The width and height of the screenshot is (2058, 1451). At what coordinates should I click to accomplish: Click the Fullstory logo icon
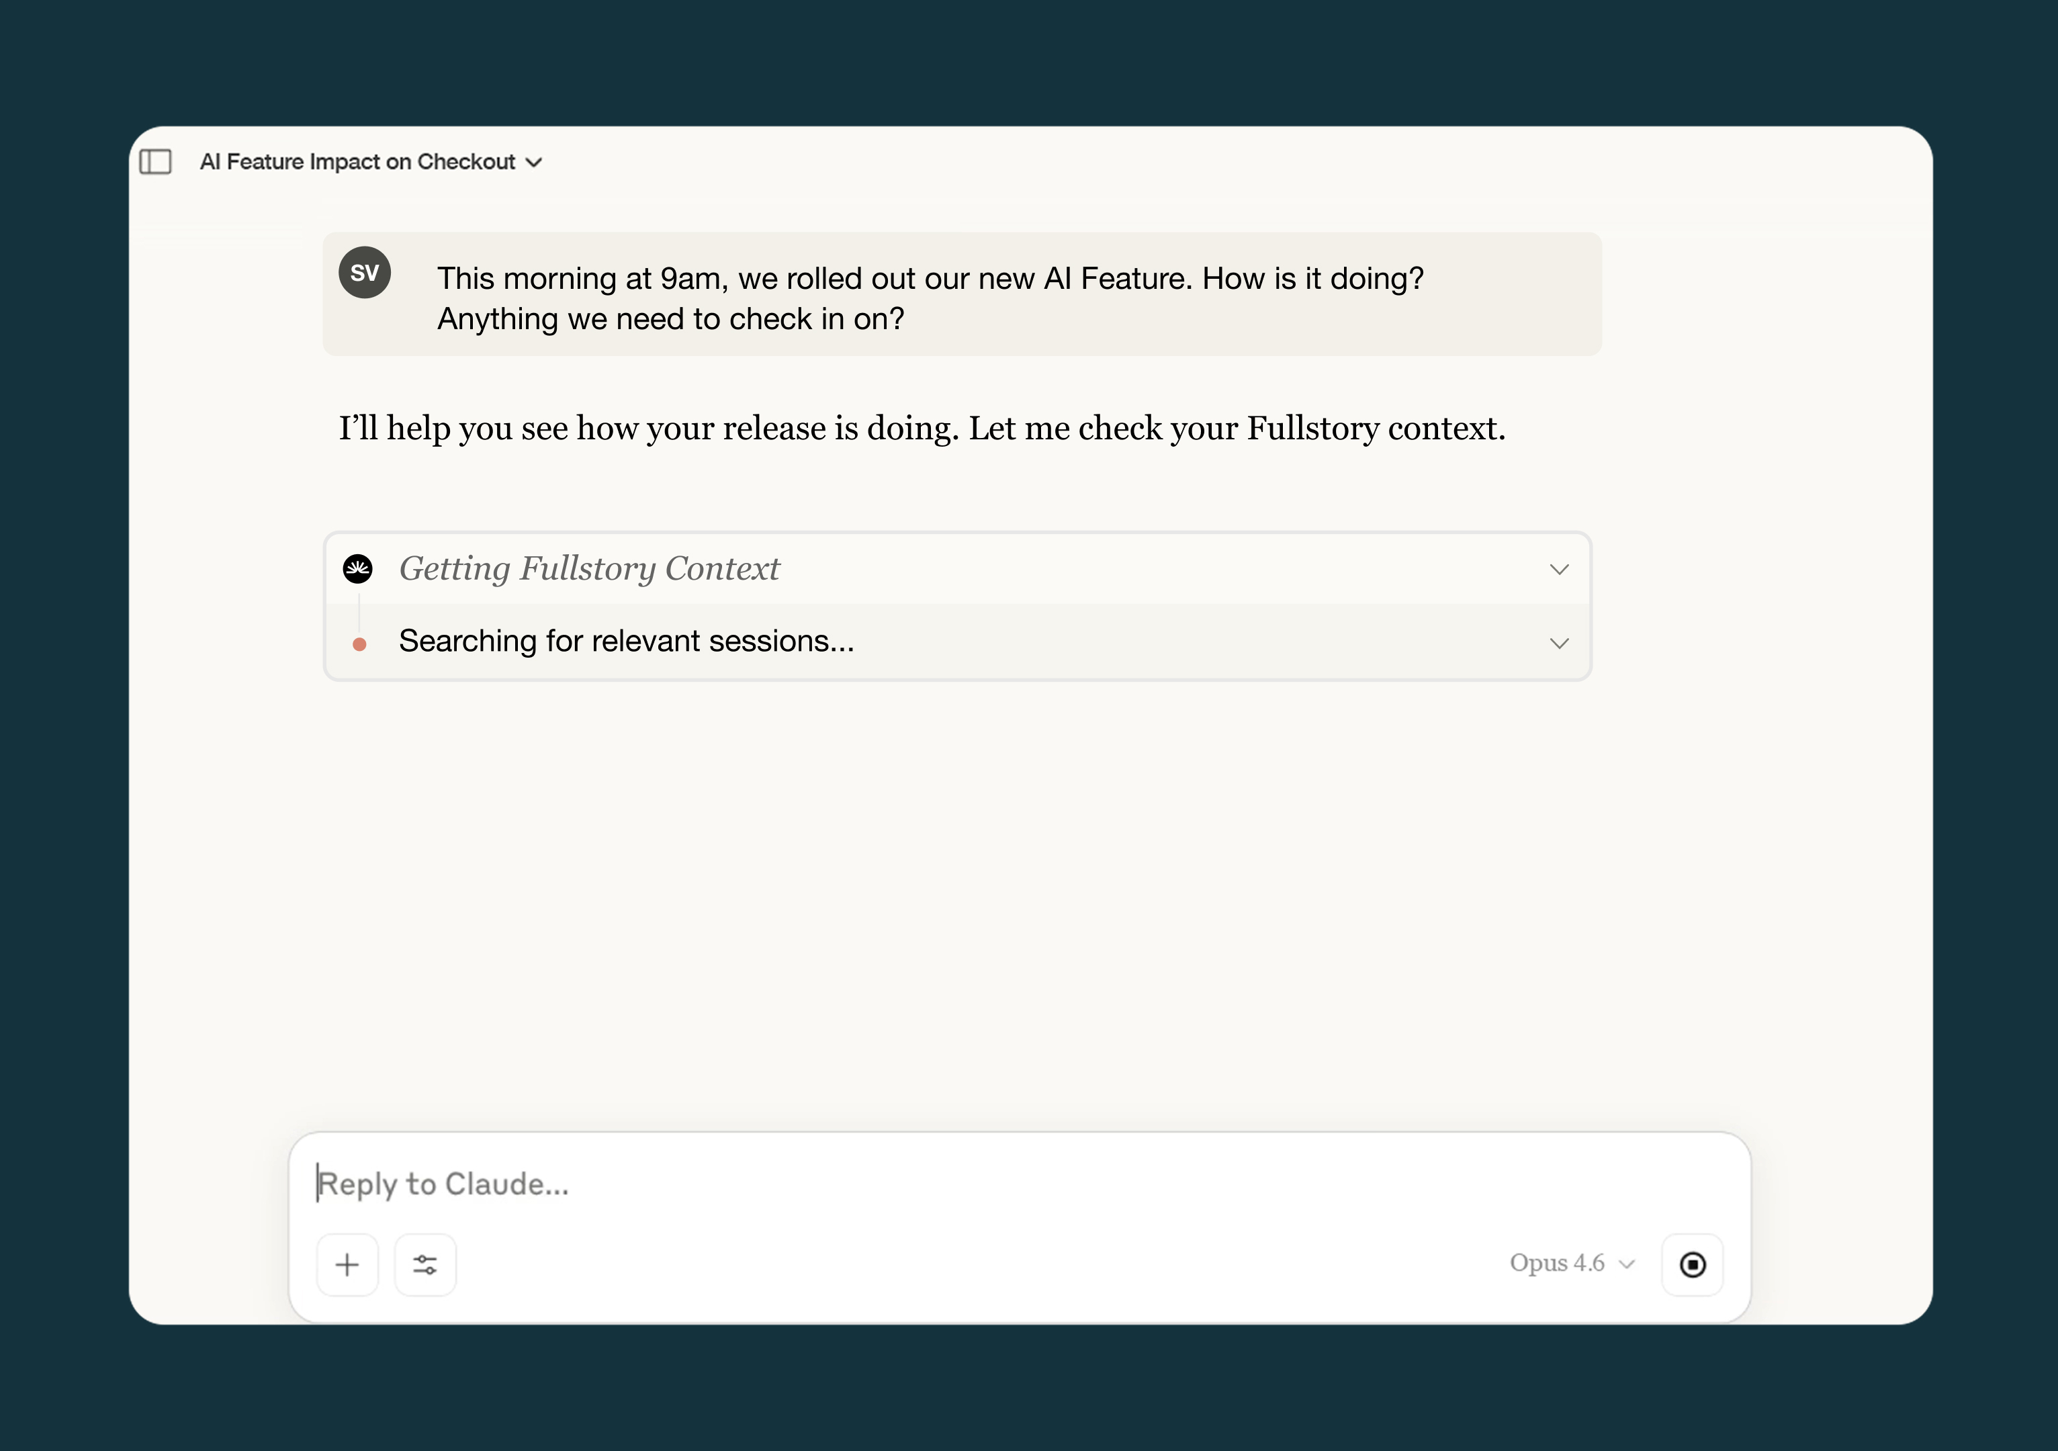pos(359,569)
